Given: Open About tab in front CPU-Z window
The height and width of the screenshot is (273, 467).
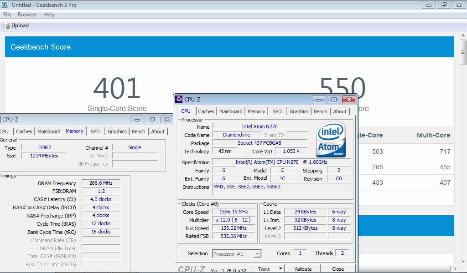Looking at the screenshot, I should click(340, 111).
